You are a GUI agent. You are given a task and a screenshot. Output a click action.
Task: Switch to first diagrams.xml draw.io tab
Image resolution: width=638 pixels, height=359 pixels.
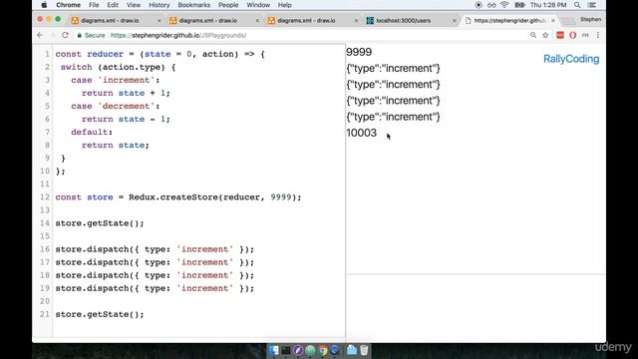[x=110, y=20]
